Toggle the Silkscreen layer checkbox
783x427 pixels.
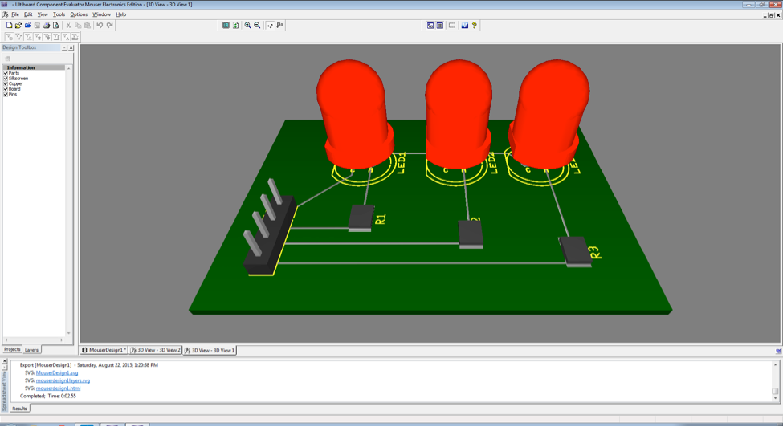6,79
